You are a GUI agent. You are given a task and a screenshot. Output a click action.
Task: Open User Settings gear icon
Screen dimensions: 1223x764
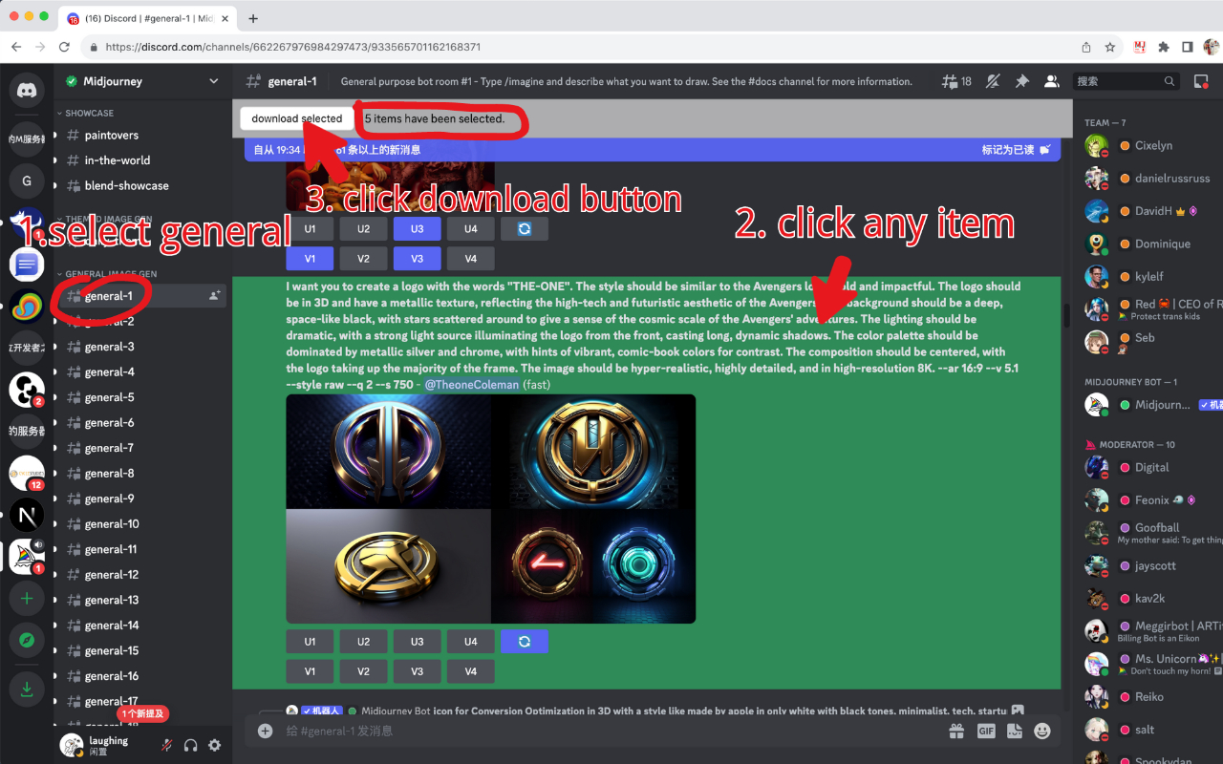[x=214, y=745]
